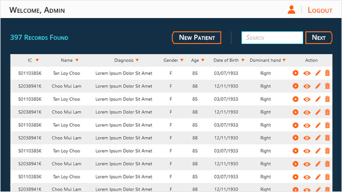Click play icon in the seventh table row
342x192 pixels.
(295, 151)
